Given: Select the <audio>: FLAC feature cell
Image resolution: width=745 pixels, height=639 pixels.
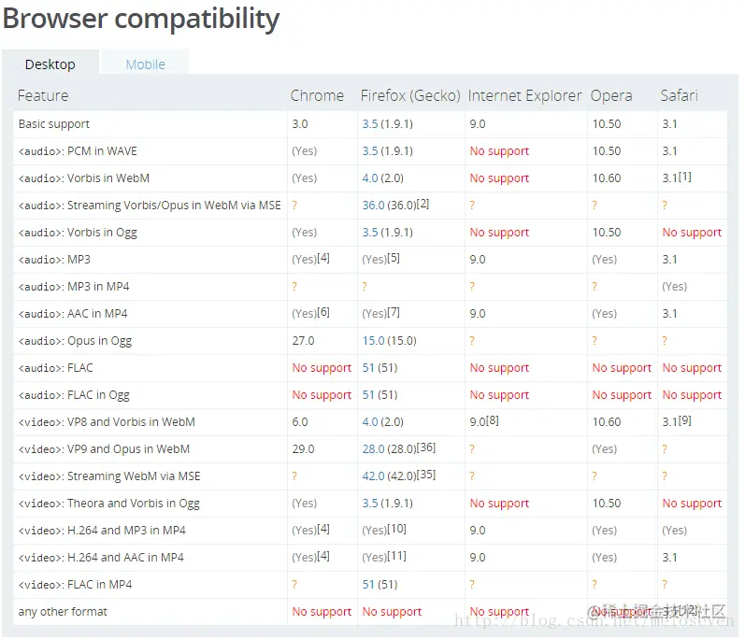Looking at the screenshot, I should (x=150, y=367).
